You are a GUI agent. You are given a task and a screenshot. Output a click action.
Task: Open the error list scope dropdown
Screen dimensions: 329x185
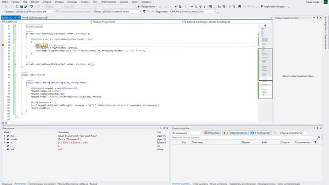(x=187, y=133)
